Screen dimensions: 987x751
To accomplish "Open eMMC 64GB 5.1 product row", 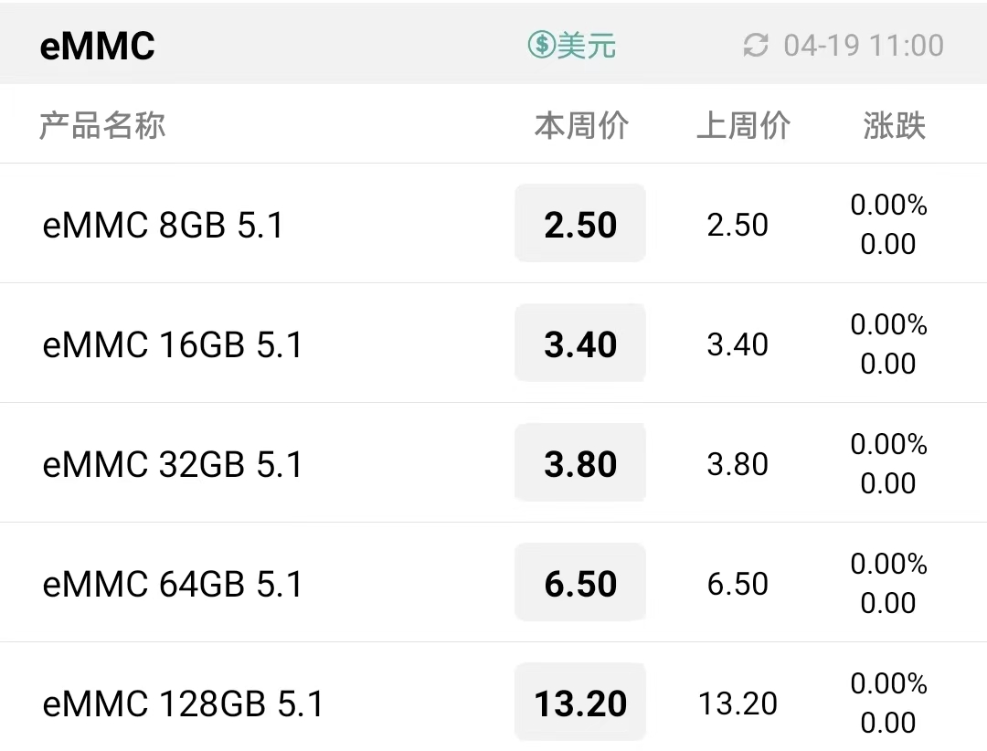I will click(x=493, y=582).
